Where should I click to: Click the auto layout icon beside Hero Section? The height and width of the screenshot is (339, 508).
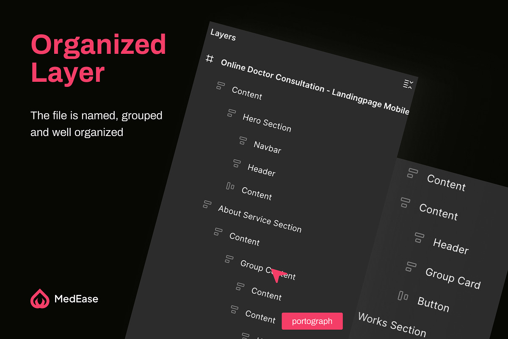[231, 113]
